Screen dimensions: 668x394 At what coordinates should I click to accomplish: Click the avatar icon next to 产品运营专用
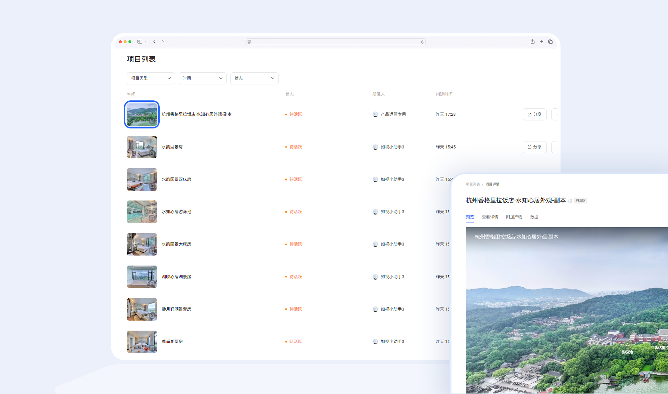click(x=375, y=114)
